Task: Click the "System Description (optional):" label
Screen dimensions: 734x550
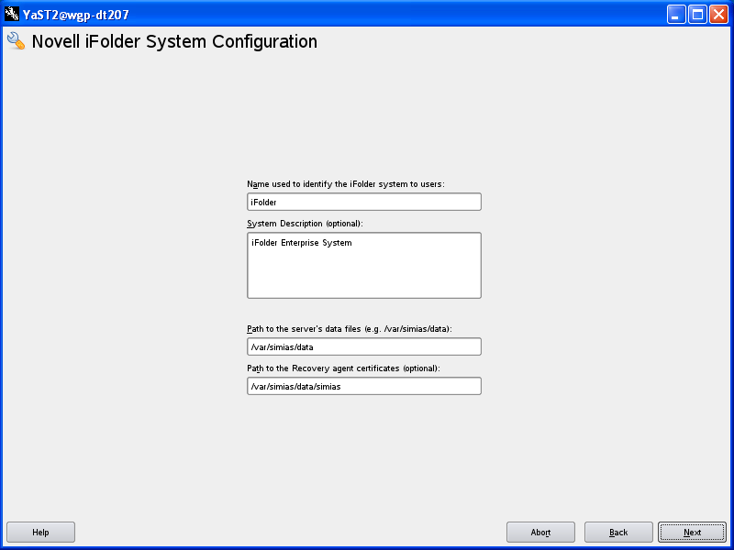Action: 305,224
